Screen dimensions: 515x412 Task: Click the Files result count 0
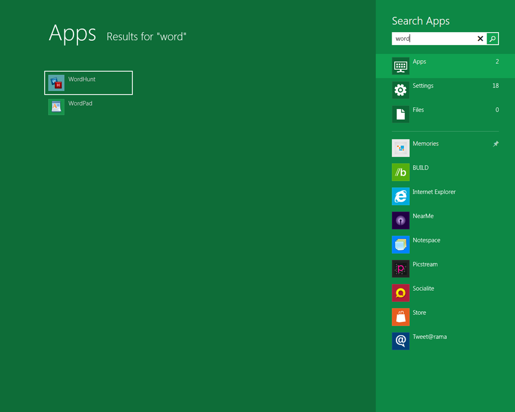[497, 110]
